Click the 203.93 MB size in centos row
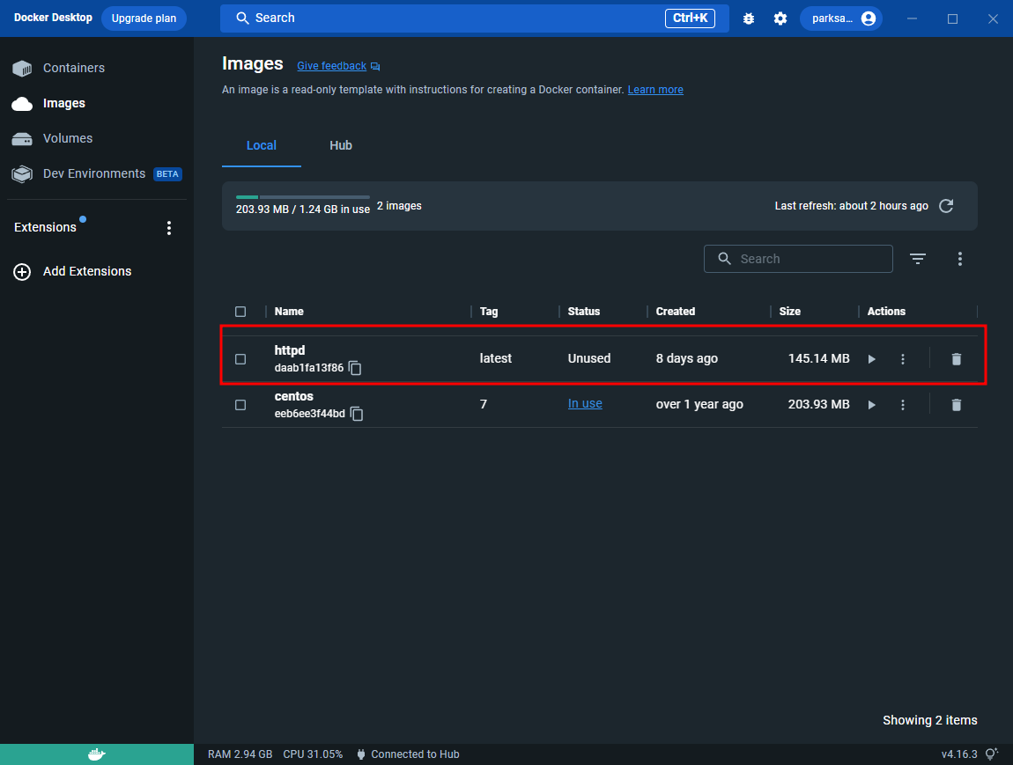Image resolution: width=1013 pixels, height=765 pixels. pos(818,405)
